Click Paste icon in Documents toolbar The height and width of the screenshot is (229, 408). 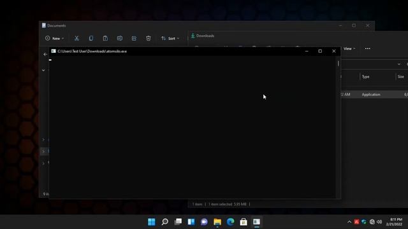coord(105,38)
